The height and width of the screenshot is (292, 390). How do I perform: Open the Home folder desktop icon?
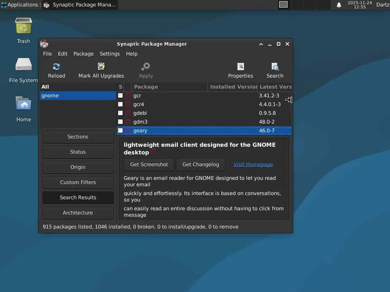click(x=24, y=103)
